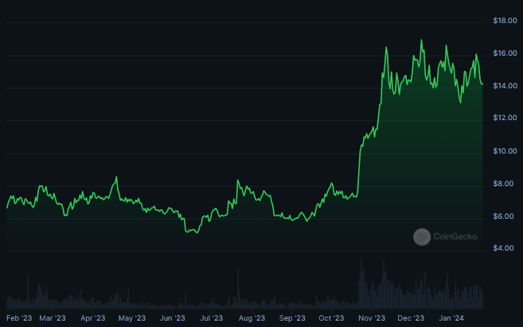Viewport: 523px width, 327px height.
Task: Click the Jan '24 date label
Action: tap(451, 318)
